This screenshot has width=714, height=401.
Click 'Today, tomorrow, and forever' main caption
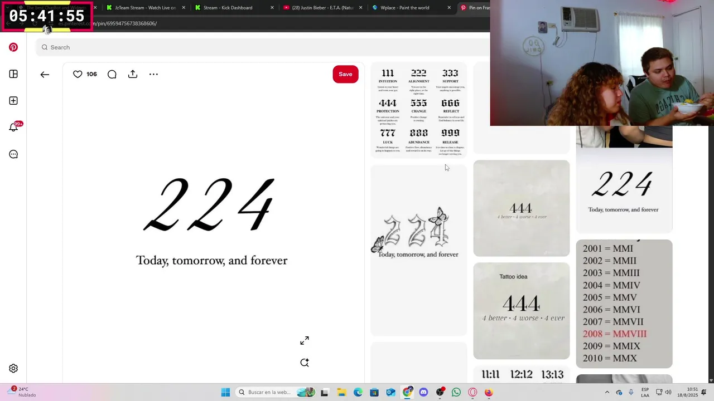211,261
